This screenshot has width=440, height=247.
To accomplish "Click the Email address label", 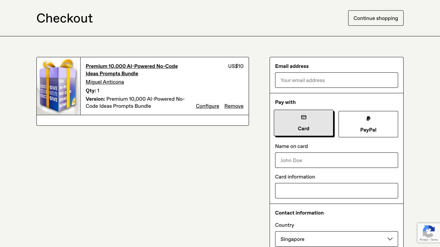I will [292, 66].
